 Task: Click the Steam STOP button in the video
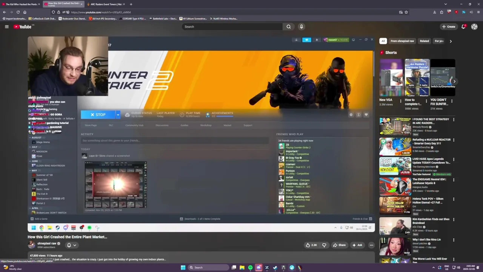pyautogui.click(x=98, y=114)
